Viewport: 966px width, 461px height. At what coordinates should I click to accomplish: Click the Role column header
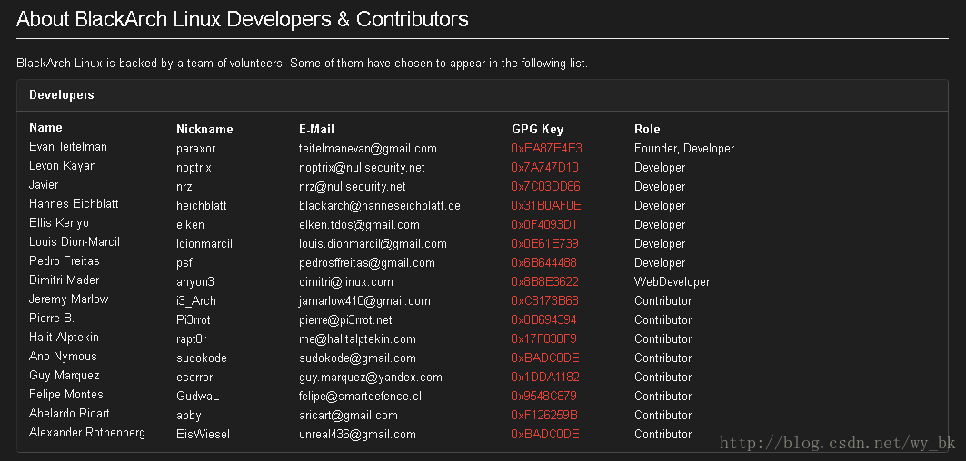tap(647, 129)
